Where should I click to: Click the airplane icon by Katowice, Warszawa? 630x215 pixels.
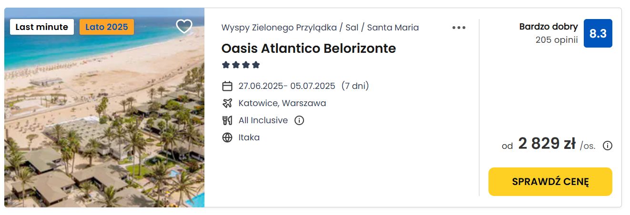(227, 103)
